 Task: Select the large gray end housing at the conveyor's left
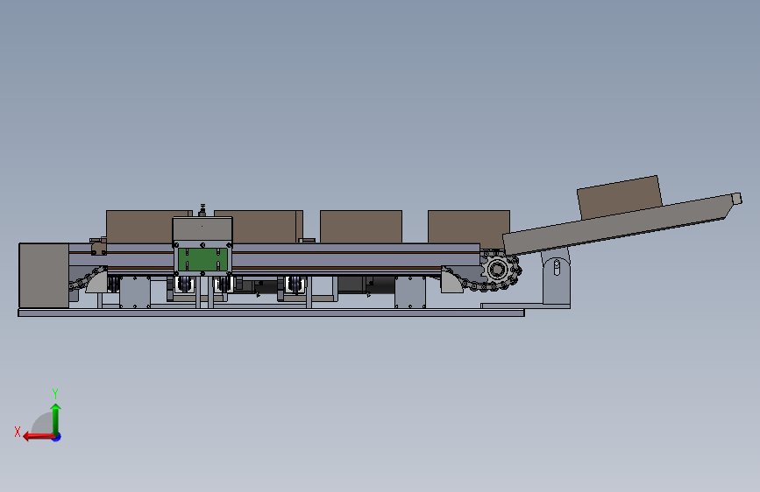[x=44, y=275]
